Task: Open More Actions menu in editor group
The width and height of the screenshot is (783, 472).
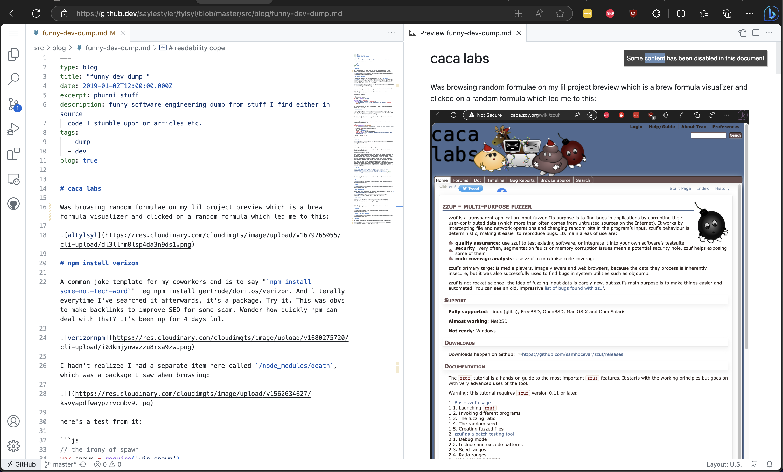Action: (392, 33)
